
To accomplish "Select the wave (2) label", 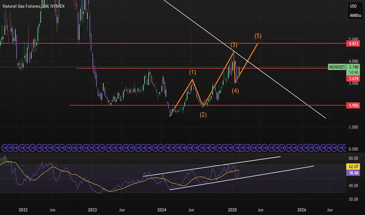I will tap(203, 115).
